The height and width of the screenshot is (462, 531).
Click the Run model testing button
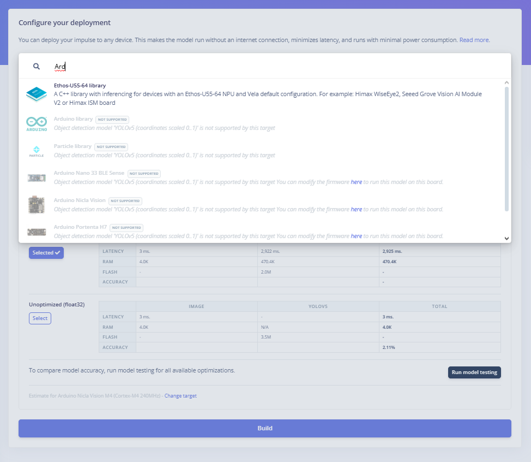pos(474,372)
